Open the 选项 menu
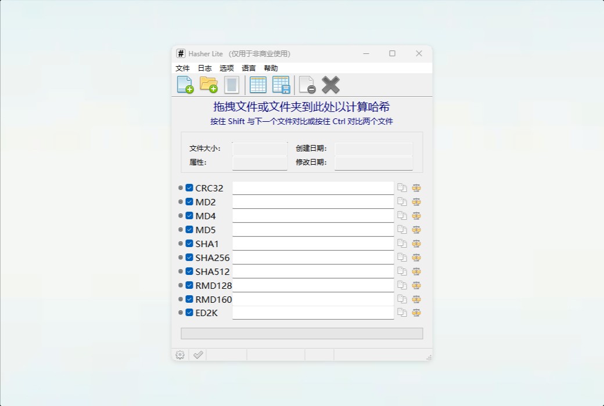 [227, 68]
